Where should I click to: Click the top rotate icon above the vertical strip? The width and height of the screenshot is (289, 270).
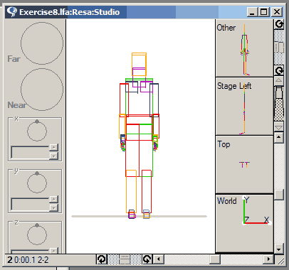[x=279, y=24]
